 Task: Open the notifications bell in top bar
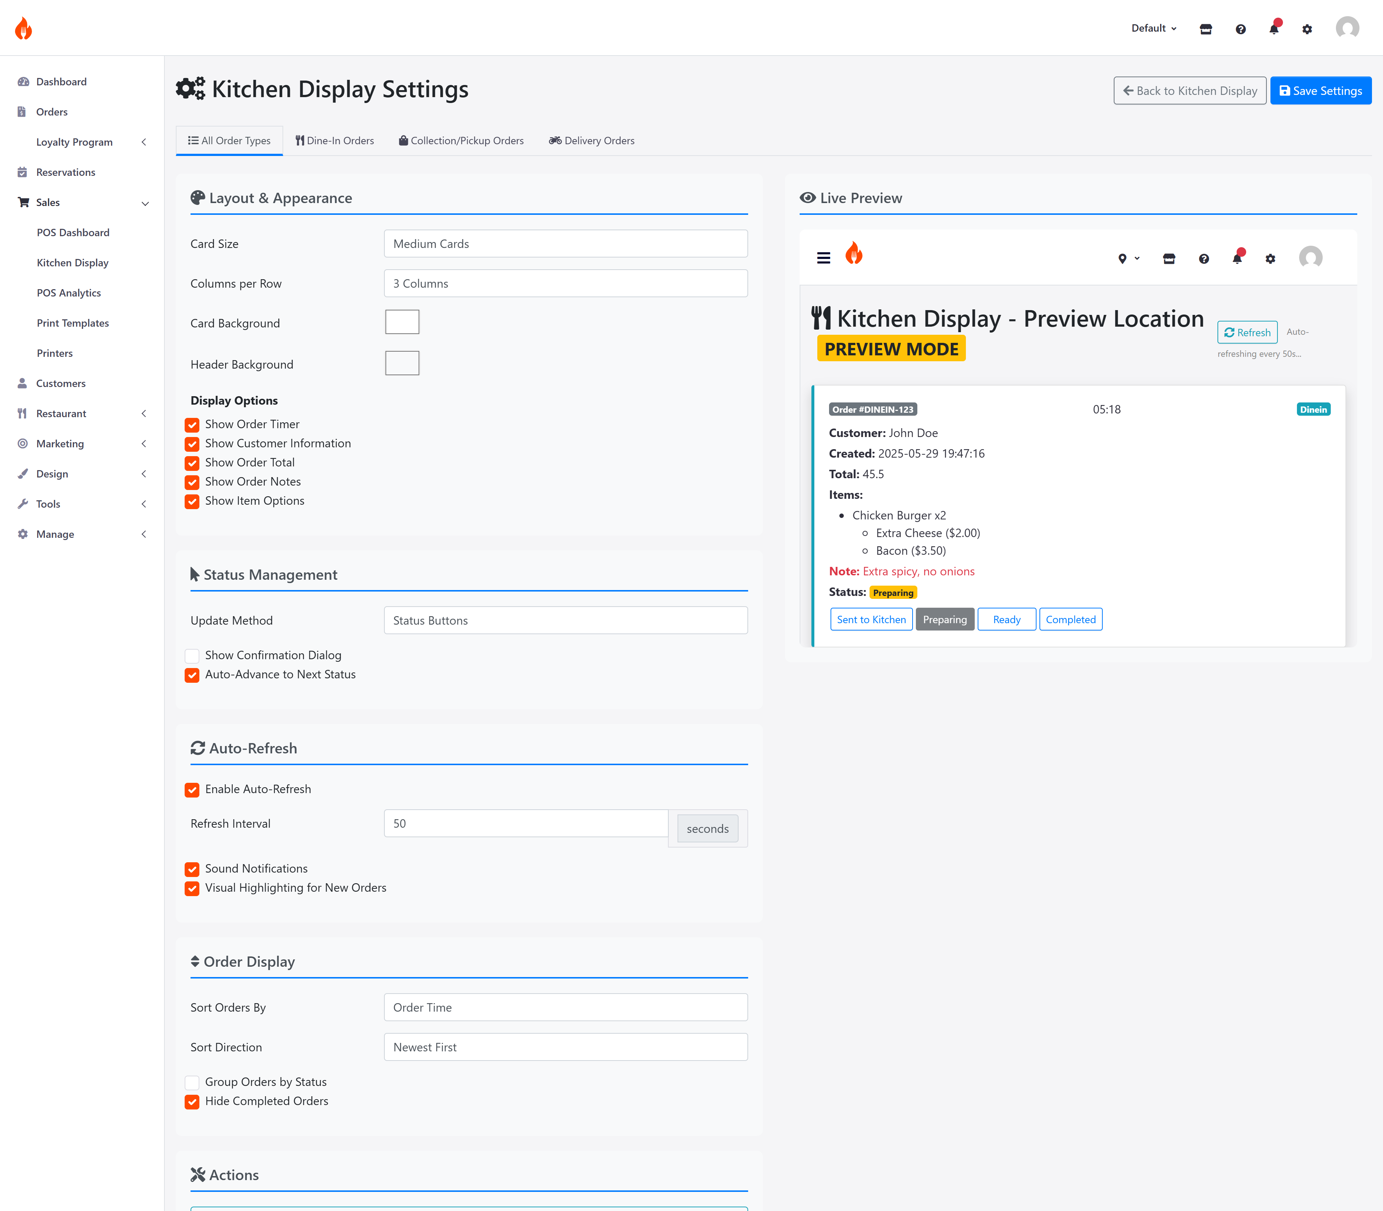pyautogui.click(x=1273, y=29)
